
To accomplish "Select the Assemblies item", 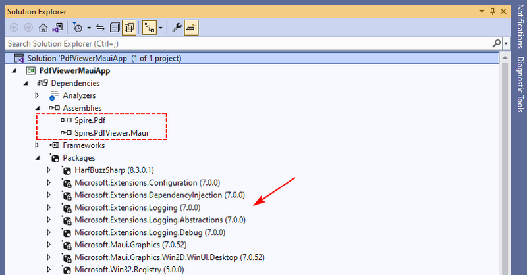I will pos(82,108).
